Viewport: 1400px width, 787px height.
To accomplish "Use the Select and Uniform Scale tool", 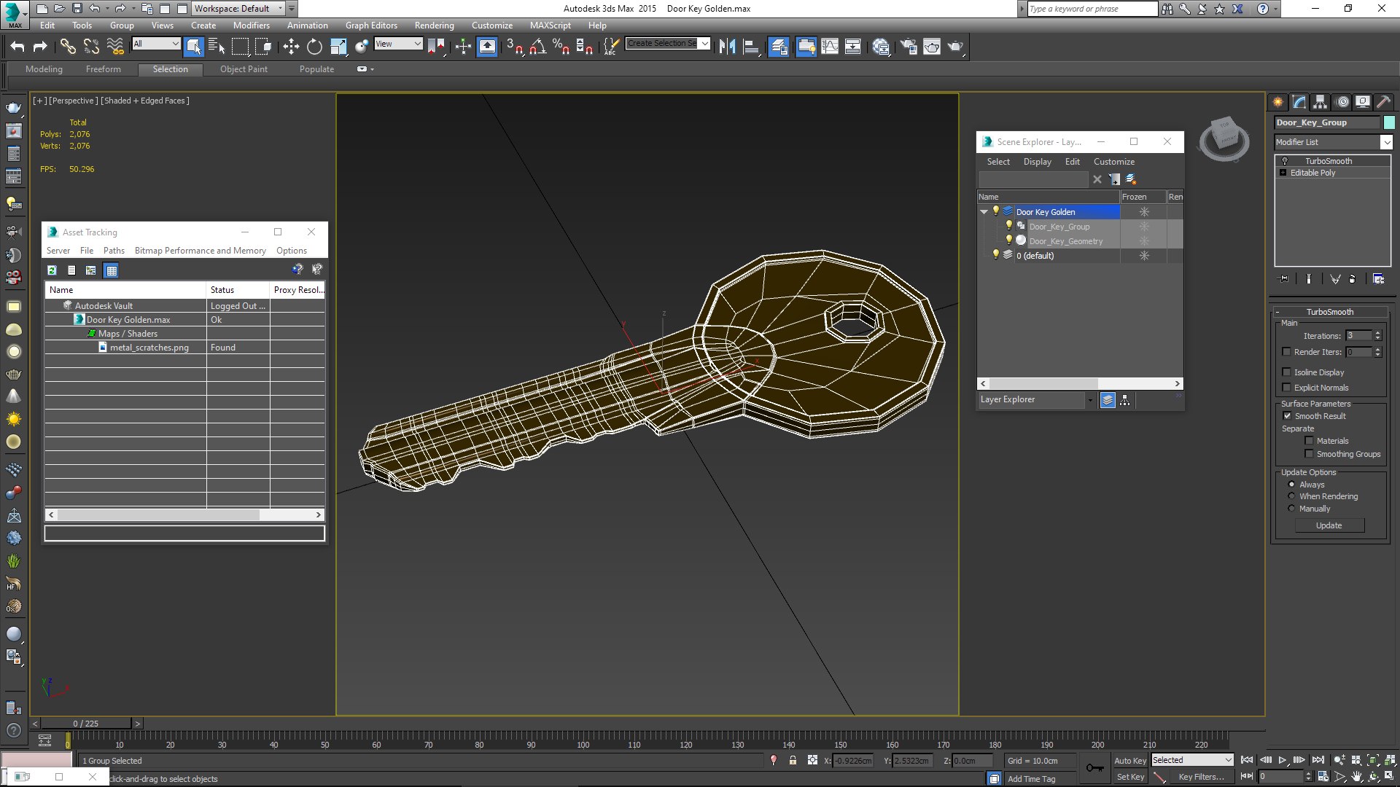I will point(338,47).
